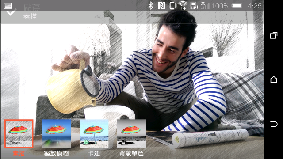Tap the vibrate mode status icon
283x159 pixels.
coord(172,6)
